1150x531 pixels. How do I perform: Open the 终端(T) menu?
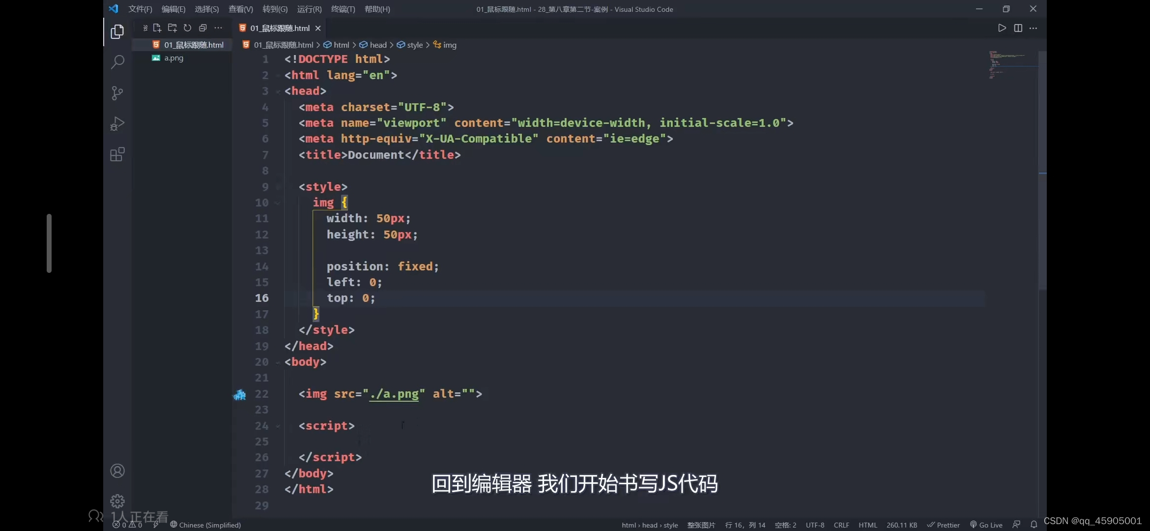pyautogui.click(x=343, y=9)
